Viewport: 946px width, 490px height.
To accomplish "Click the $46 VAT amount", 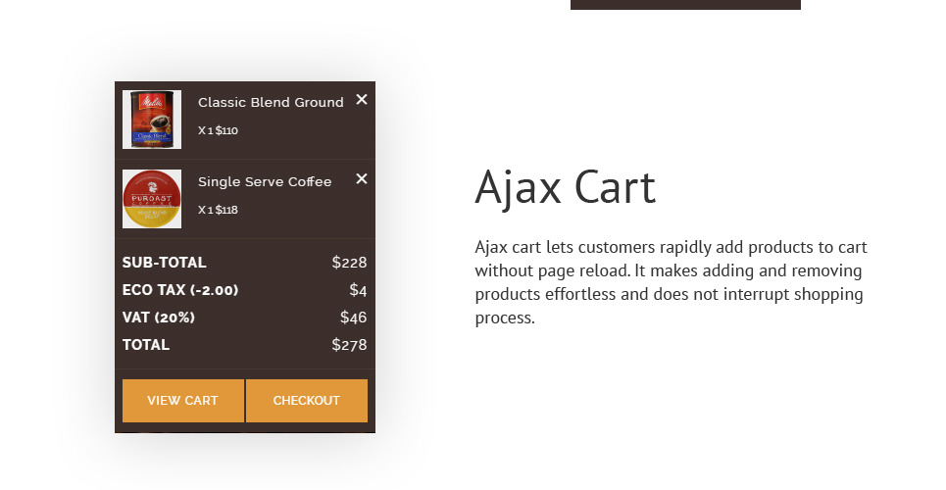I will point(353,318).
